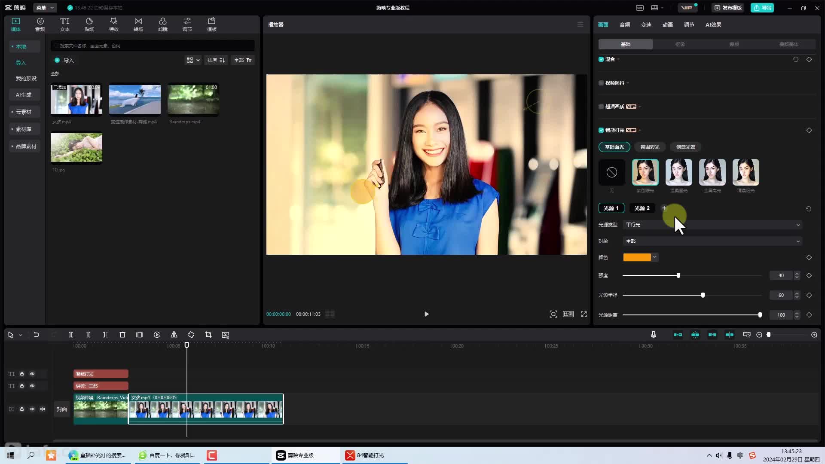Image resolution: width=825 pixels, height=464 pixels.
Task: Click the player screenshot focus icon
Action: tap(553, 314)
